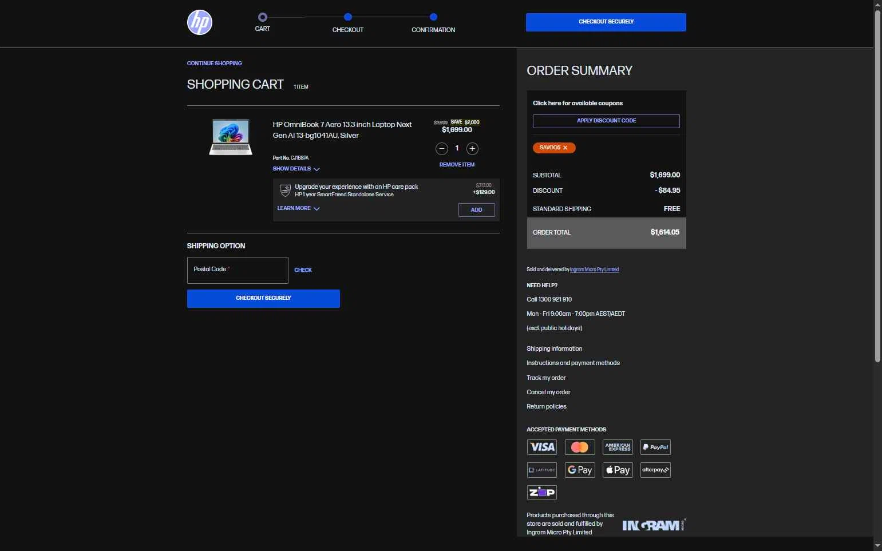Click the Call 1300 921 910 text
The image size is (882, 551).
coord(549,299)
